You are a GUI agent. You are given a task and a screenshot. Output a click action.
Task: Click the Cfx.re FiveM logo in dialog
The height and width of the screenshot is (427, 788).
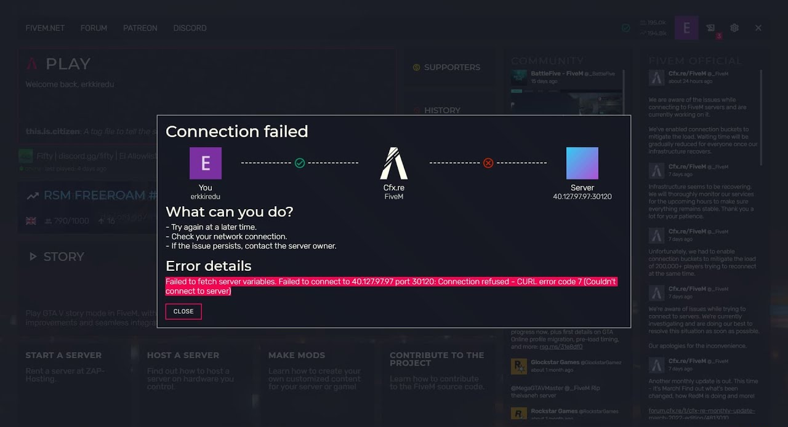(x=393, y=163)
